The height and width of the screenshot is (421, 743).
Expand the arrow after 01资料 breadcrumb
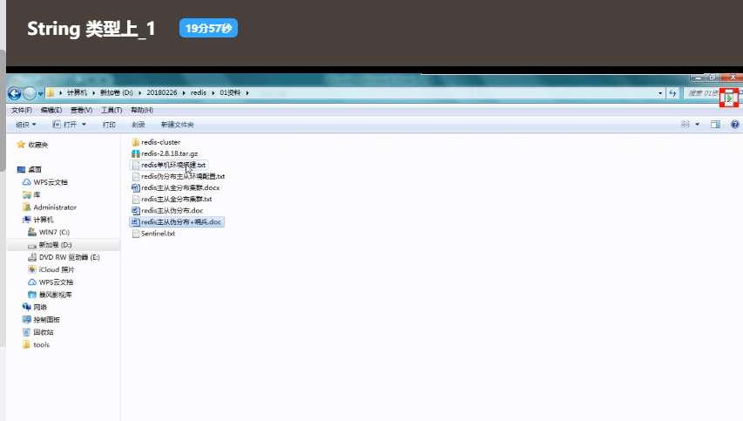(247, 93)
